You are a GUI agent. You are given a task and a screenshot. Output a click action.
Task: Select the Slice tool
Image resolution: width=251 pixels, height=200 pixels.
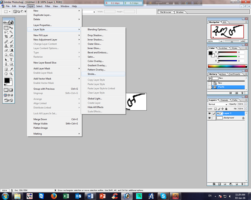(x=11, y=36)
